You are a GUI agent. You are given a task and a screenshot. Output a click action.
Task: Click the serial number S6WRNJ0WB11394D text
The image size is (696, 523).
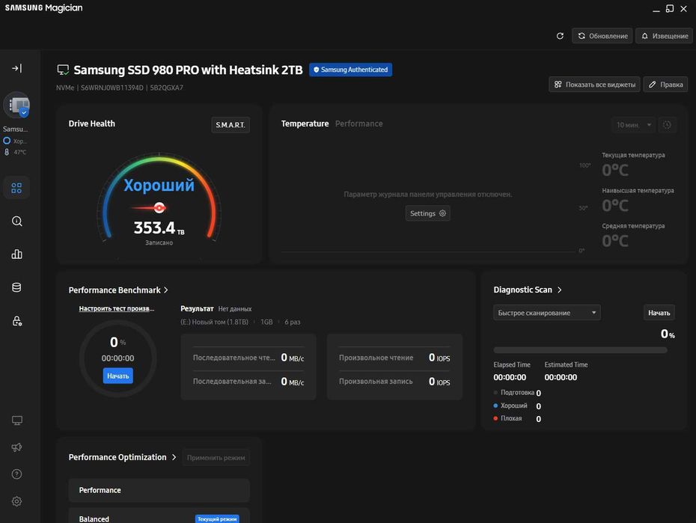point(112,88)
